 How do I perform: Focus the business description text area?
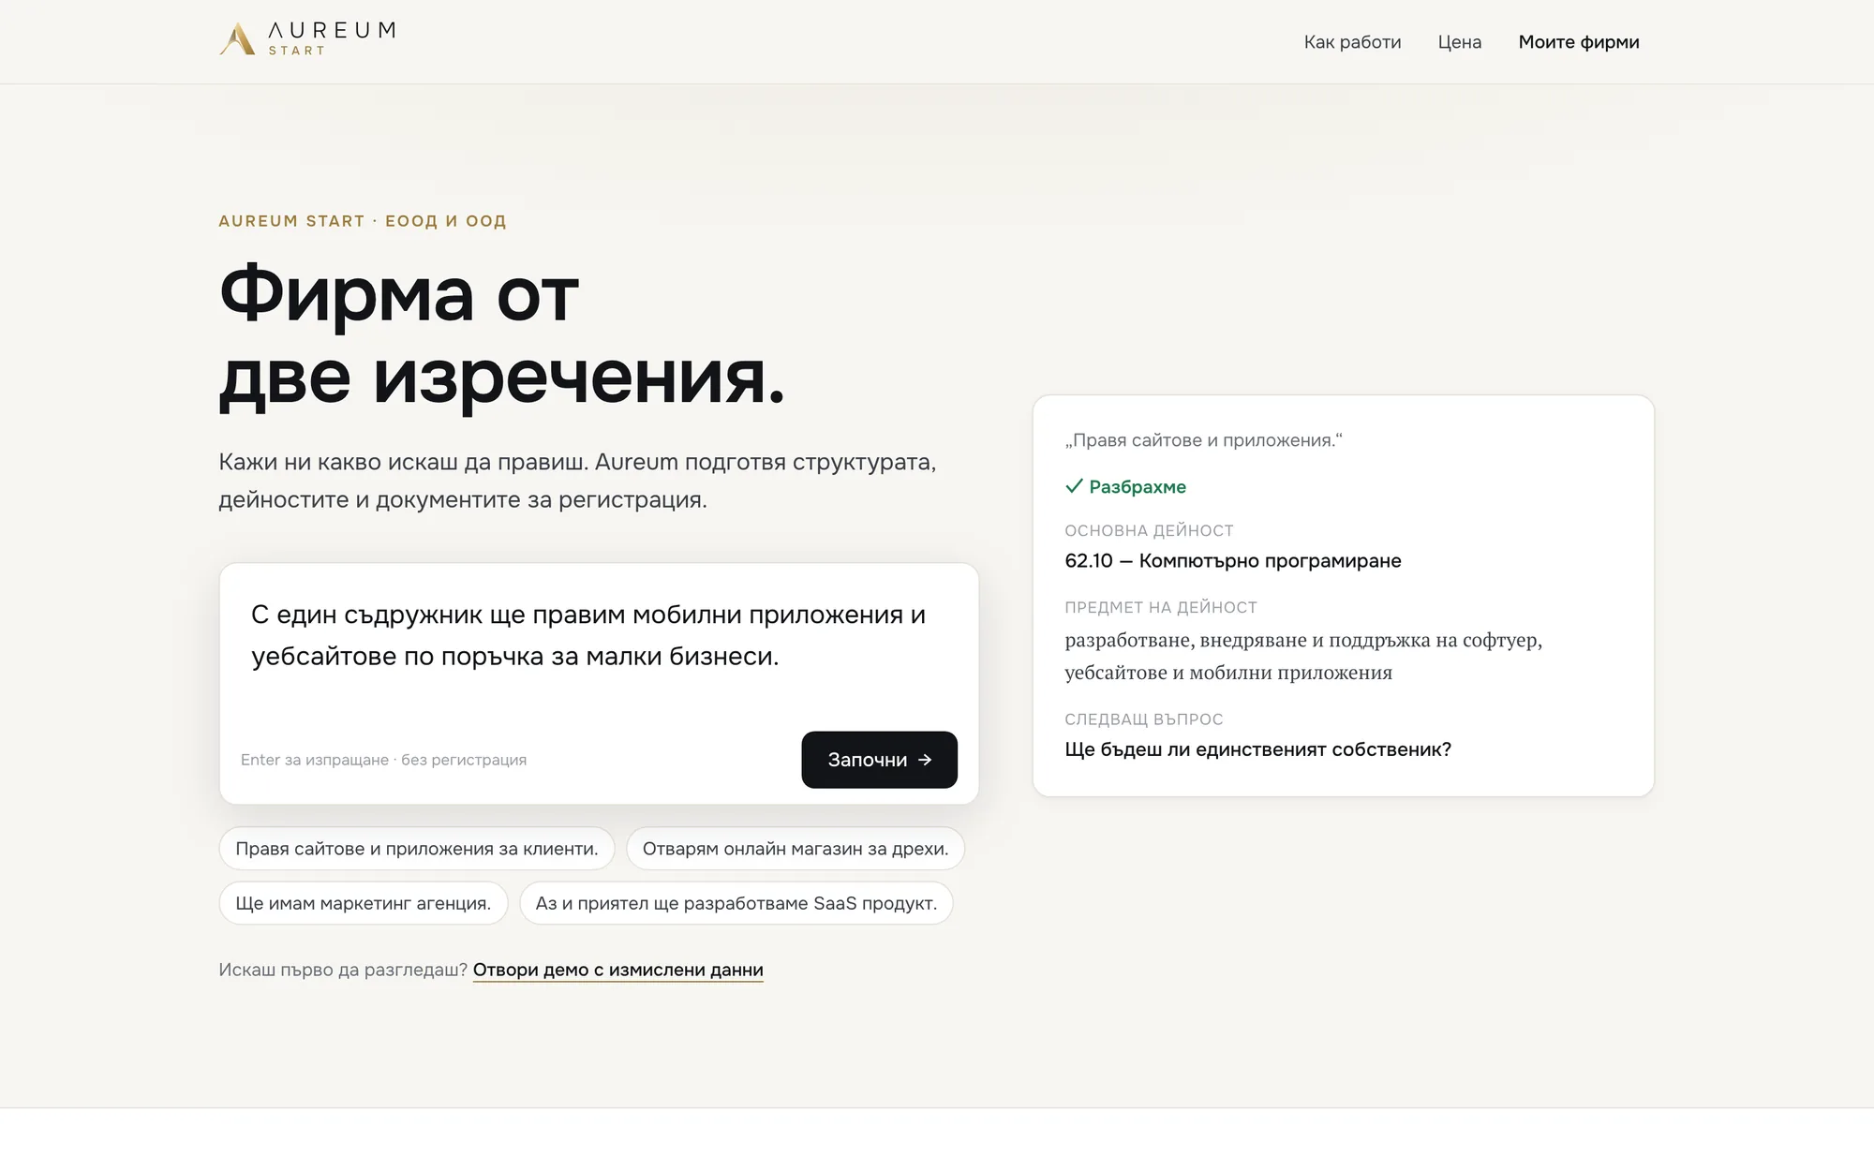(x=599, y=646)
